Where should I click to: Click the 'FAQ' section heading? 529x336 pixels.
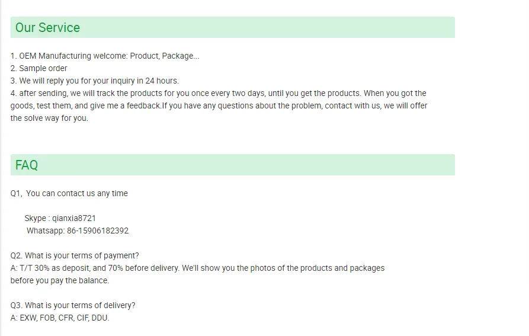26,165
